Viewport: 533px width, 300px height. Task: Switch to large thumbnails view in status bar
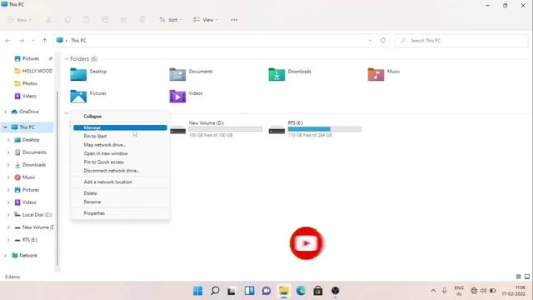527,277
